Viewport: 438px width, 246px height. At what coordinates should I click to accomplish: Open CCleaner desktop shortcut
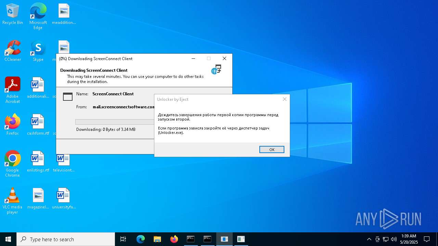click(x=13, y=51)
